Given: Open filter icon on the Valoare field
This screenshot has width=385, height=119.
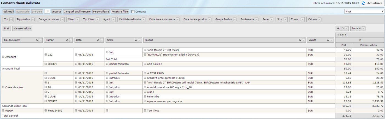Looking at the screenshot, I should (x=320, y=19).
